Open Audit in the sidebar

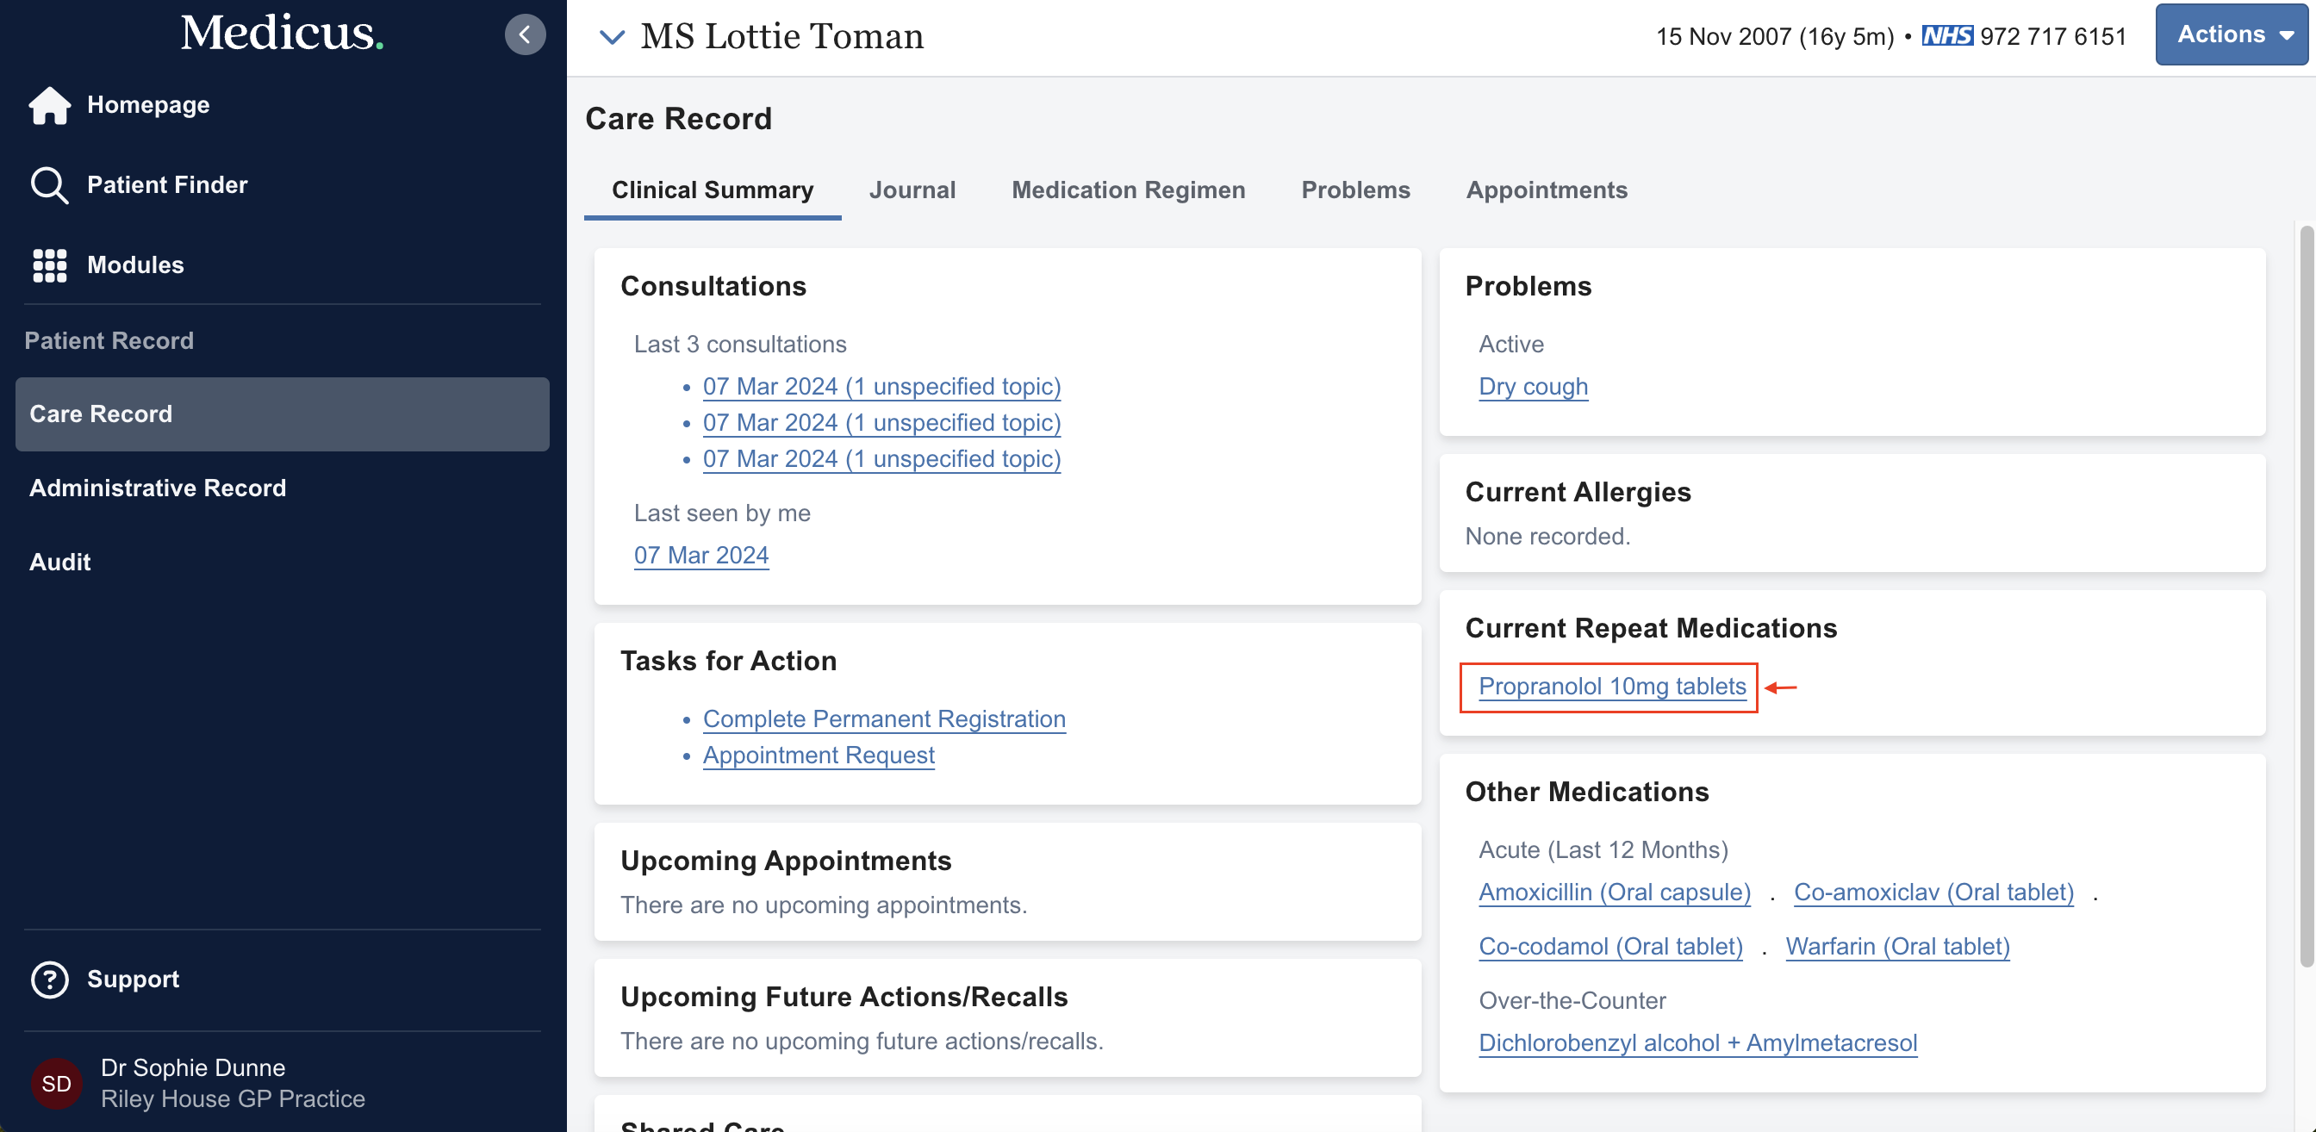point(60,562)
